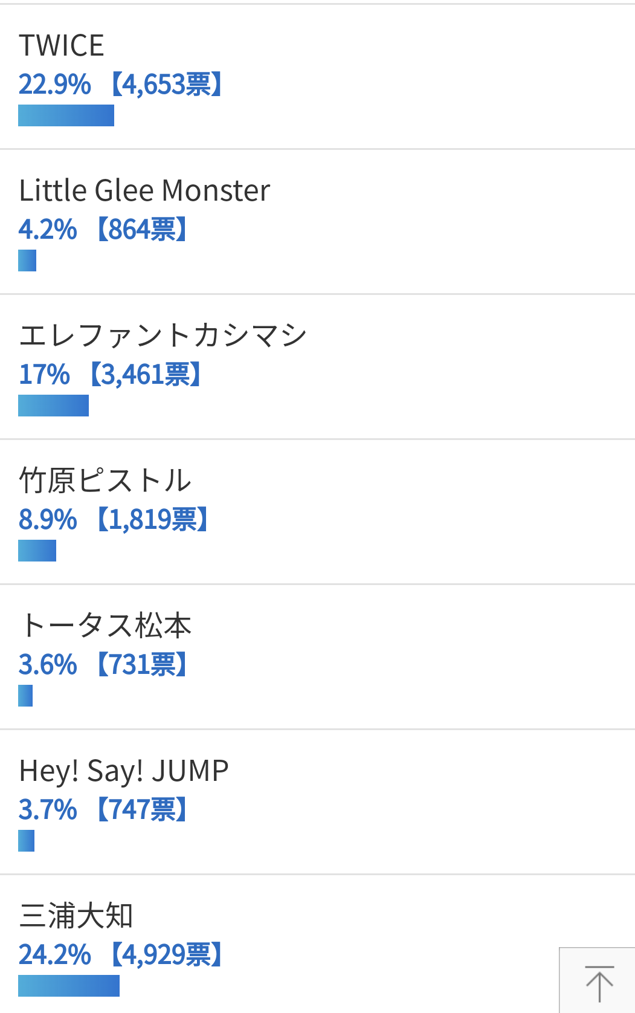Tap the エレファントカシマシ result bar

point(54,406)
